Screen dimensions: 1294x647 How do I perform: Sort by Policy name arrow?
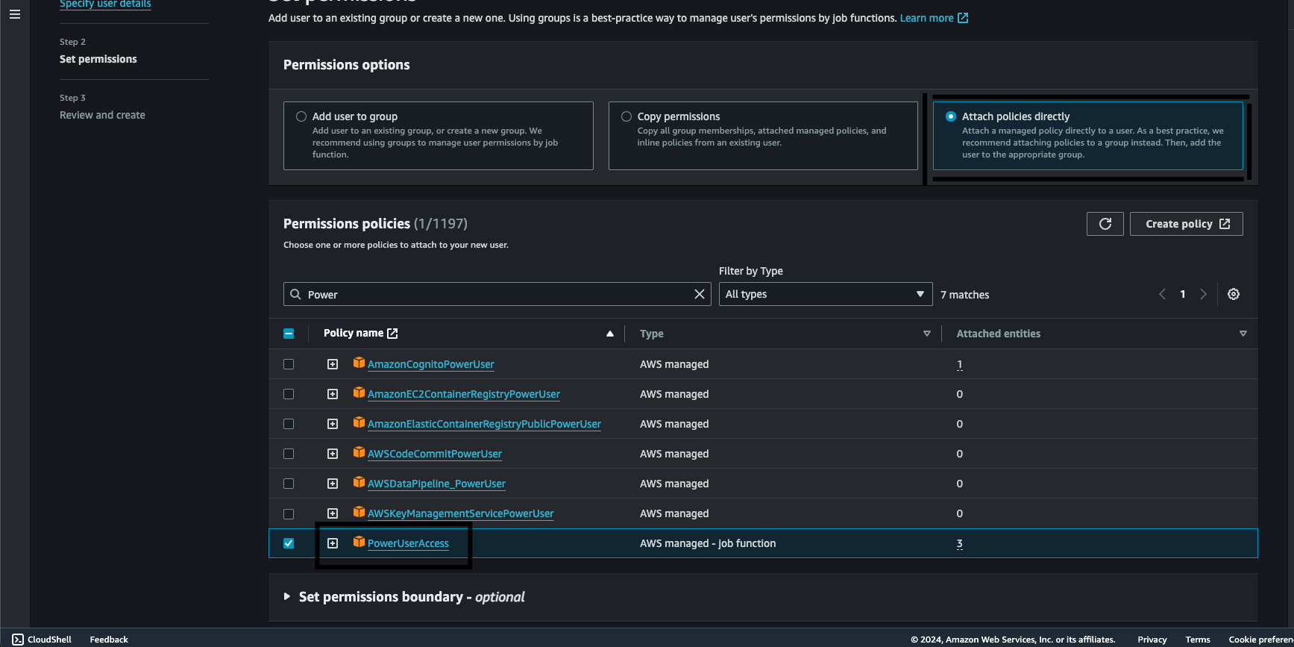tap(610, 334)
